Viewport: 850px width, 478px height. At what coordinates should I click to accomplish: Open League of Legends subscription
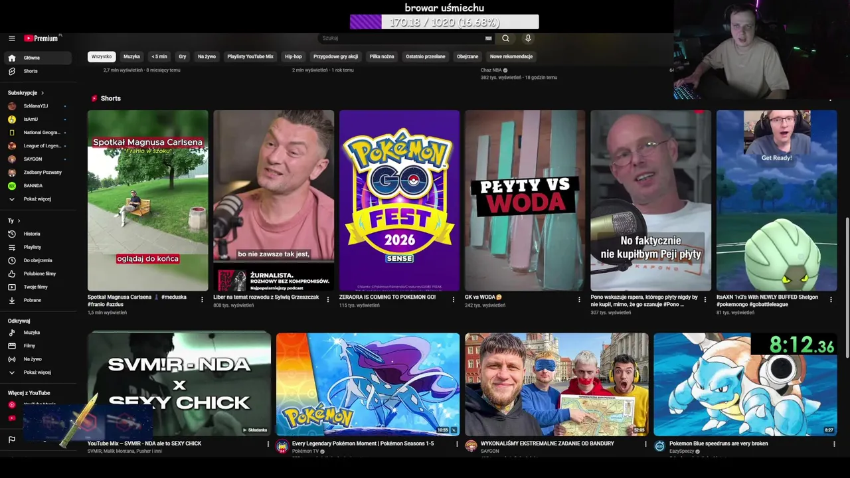coord(39,146)
